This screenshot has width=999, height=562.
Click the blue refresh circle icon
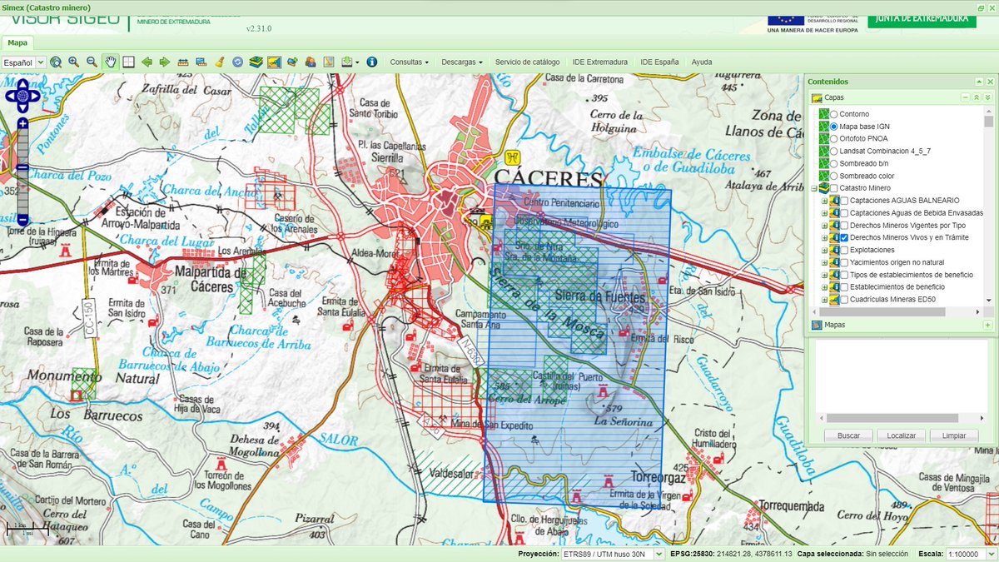(x=237, y=62)
